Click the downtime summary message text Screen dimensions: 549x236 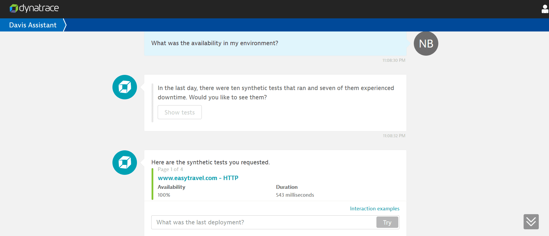coord(276,92)
